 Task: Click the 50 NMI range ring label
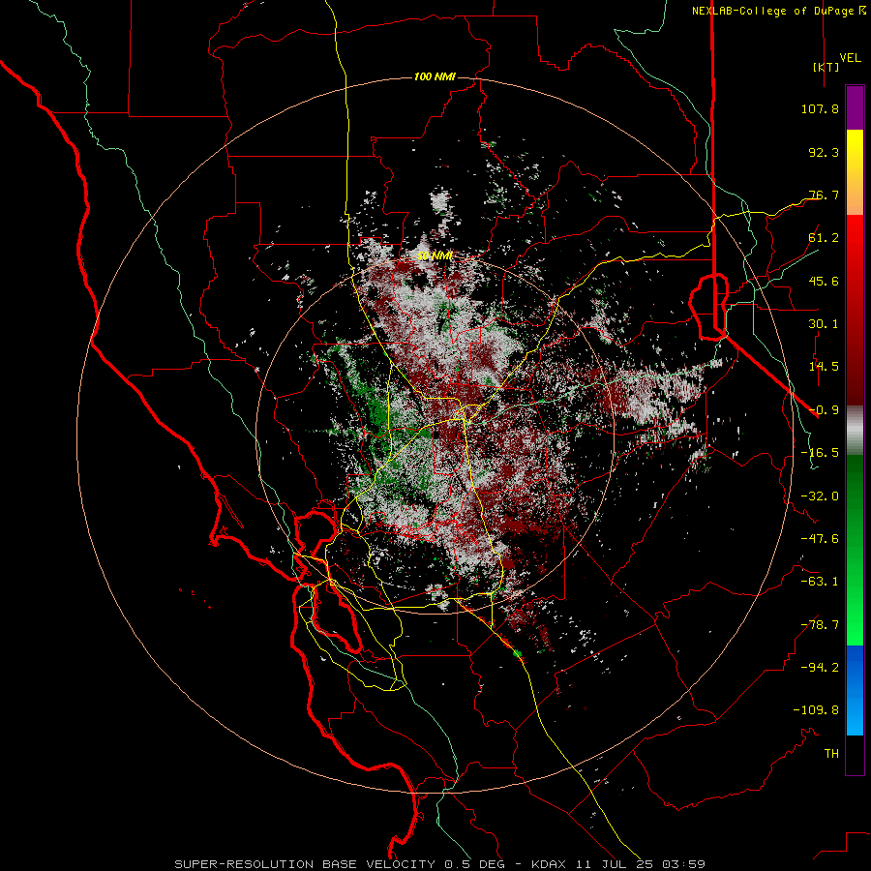[435, 255]
